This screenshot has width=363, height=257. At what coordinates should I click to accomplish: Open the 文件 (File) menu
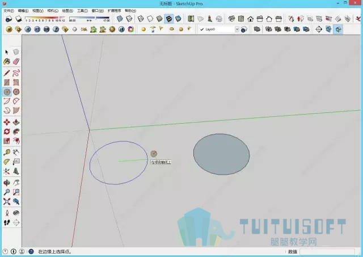click(x=9, y=11)
